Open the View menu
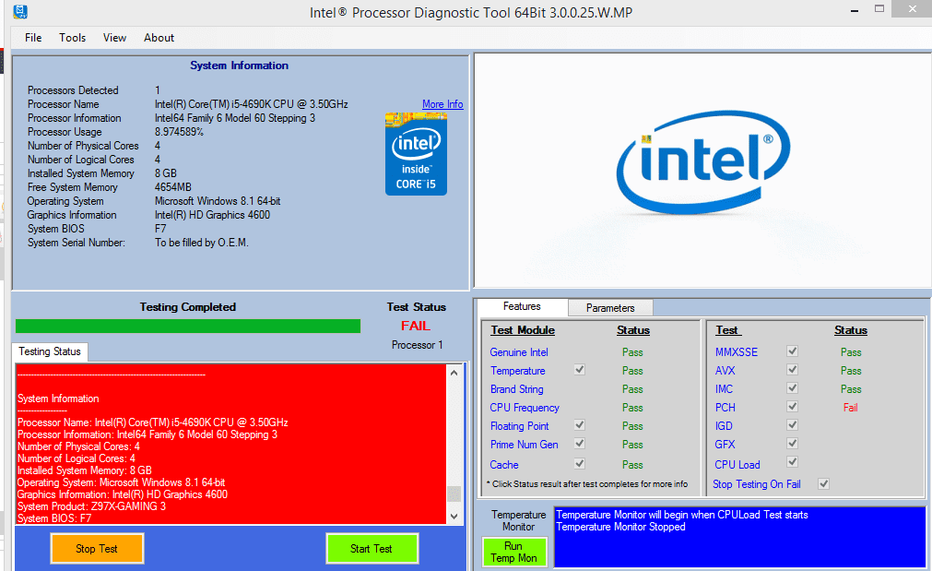This screenshot has height=571, width=932. (x=114, y=38)
